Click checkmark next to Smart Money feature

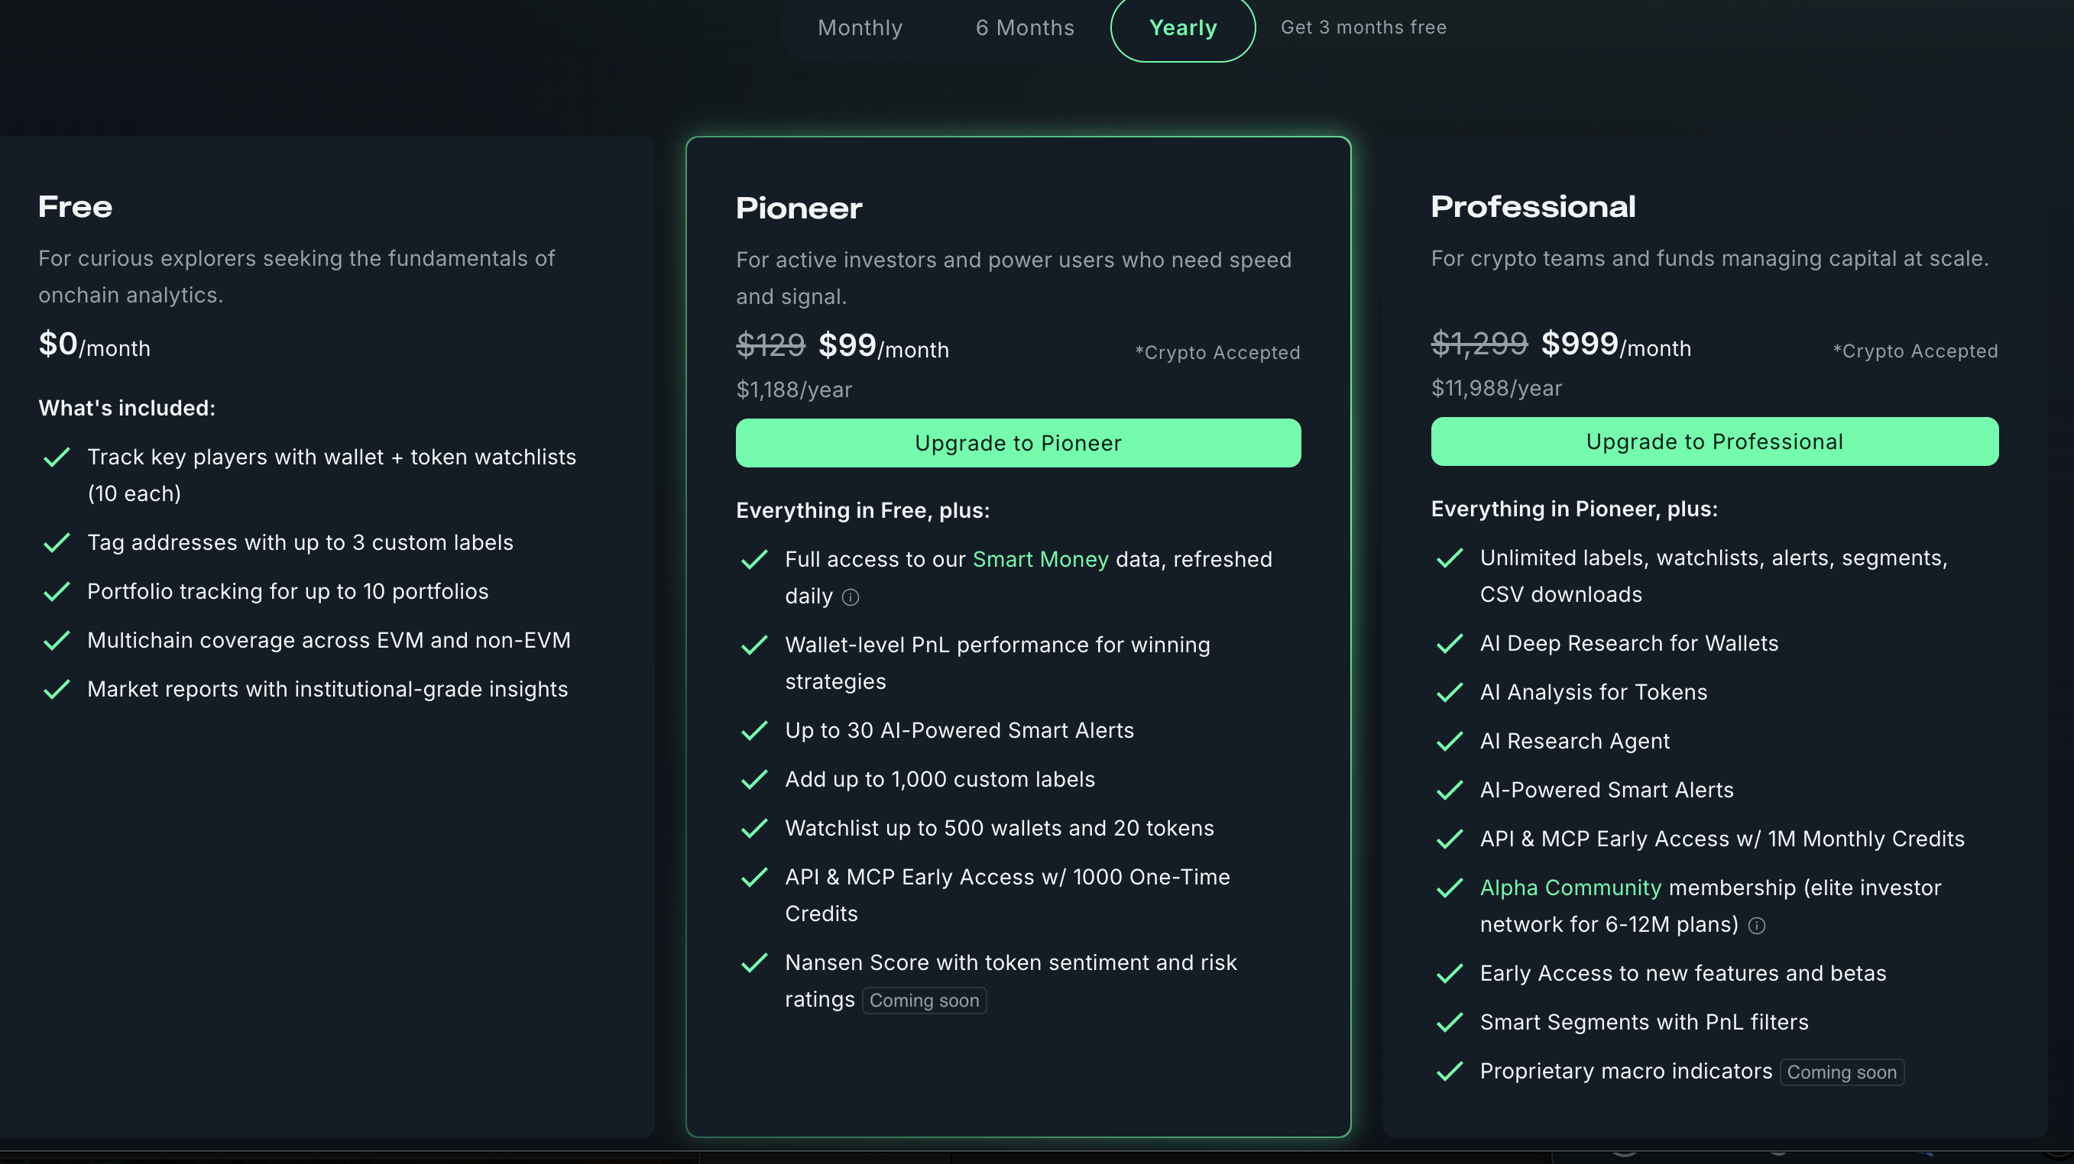[x=753, y=559]
